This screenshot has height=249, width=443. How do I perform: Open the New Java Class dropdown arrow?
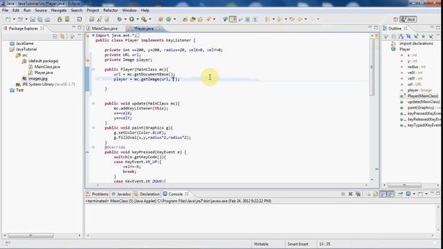click(x=174, y=19)
